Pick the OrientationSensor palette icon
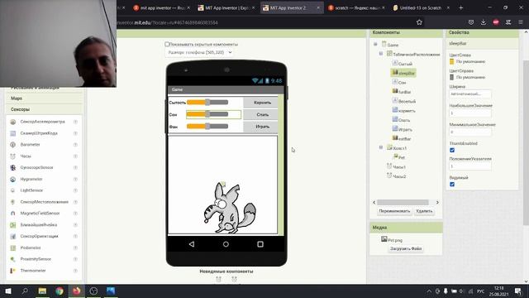 click(13, 236)
